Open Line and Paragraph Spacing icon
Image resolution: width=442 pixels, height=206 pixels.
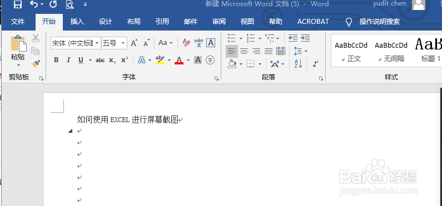tap(297, 51)
